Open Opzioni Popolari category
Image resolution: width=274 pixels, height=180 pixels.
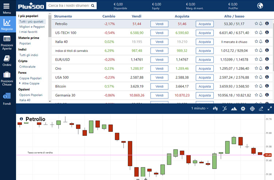pyautogui.click(x=31, y=95)
